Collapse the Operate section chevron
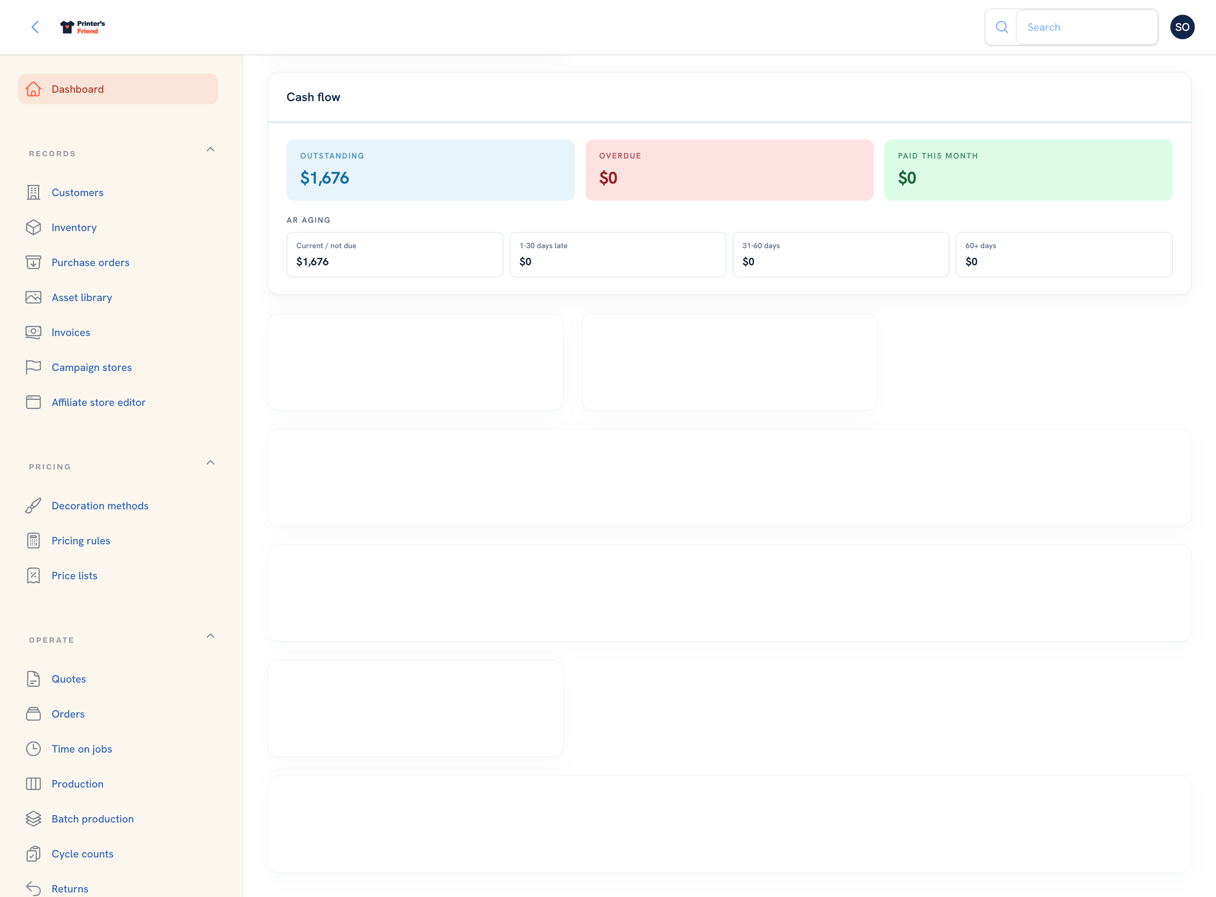 [211, 636]
